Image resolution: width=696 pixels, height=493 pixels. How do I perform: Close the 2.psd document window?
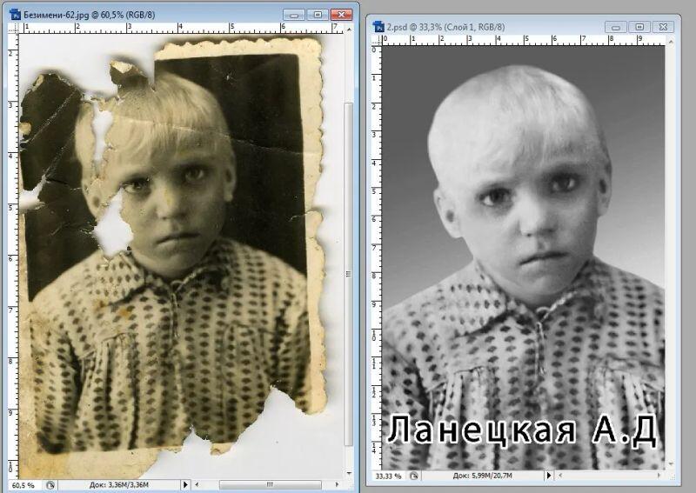tap(664, 27)
